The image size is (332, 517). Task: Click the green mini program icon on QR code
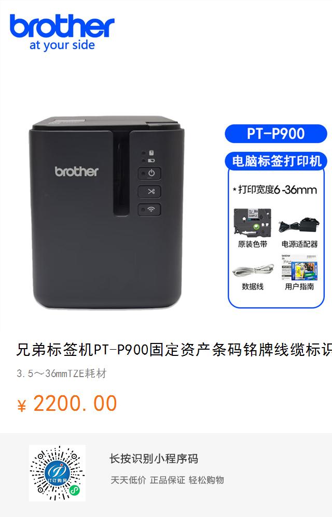coord(75,491)
